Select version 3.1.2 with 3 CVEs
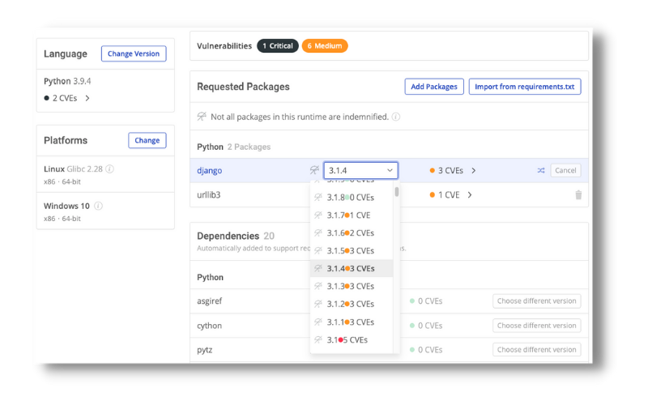The height and width of the screenshot is (405, 648). (x=352, y=305)
